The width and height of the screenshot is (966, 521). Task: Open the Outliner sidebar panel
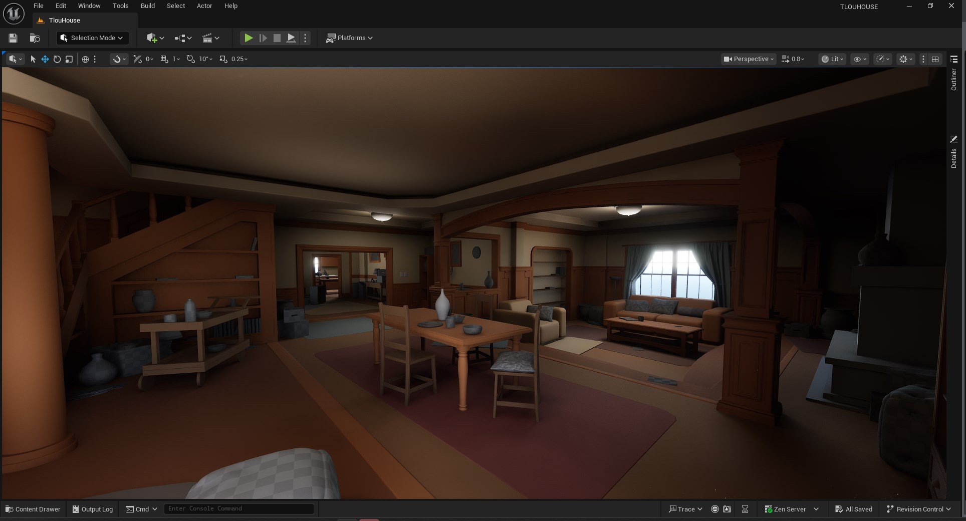(953, 80)
